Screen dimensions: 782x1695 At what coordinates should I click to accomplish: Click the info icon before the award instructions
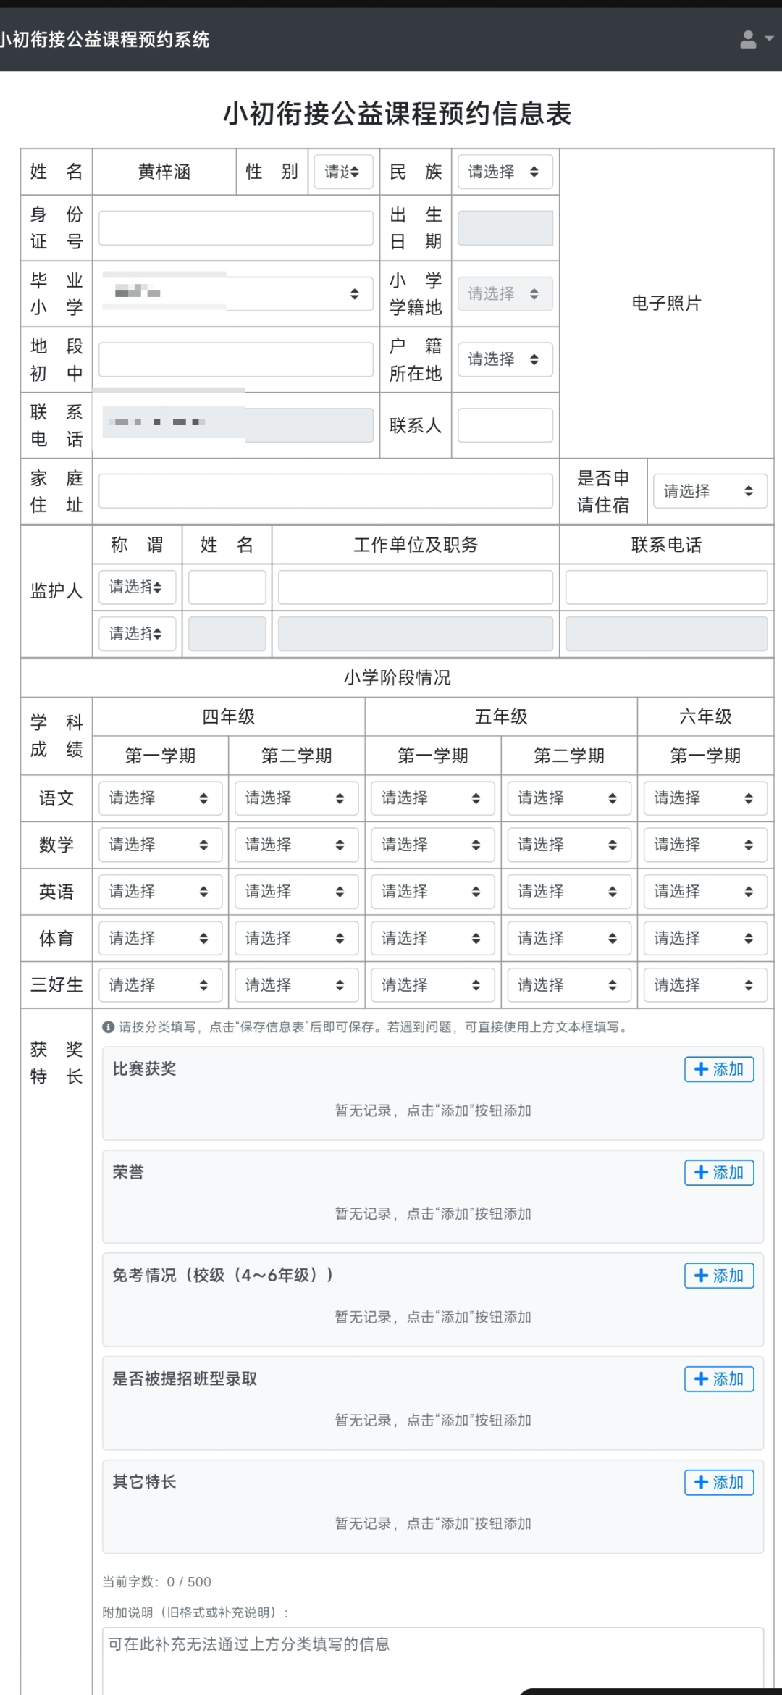[109, 1026]
